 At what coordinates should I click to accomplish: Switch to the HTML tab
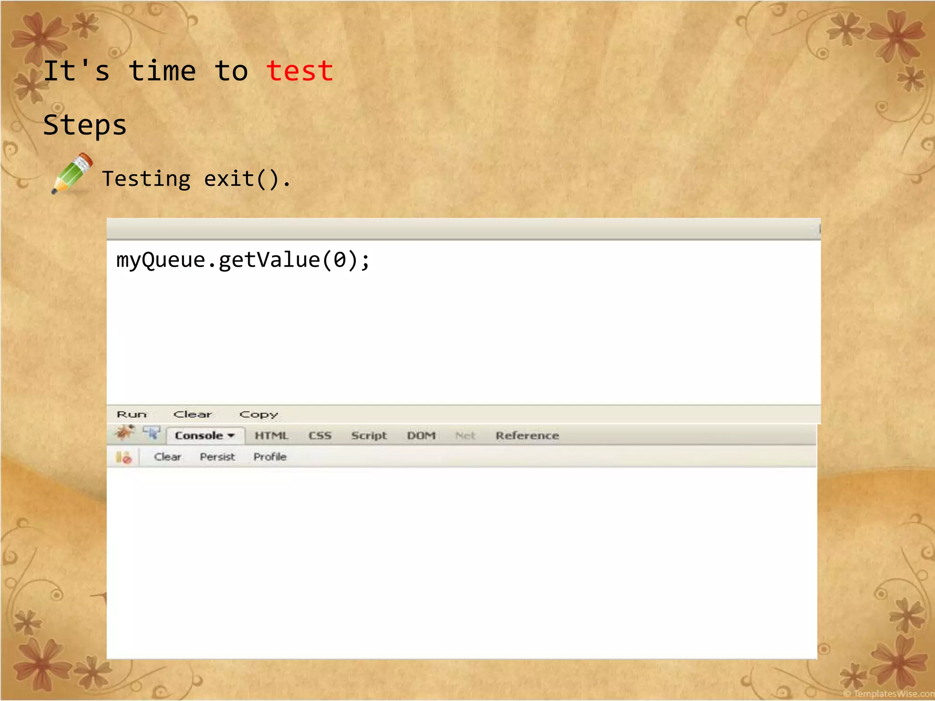tap(272, 436)
